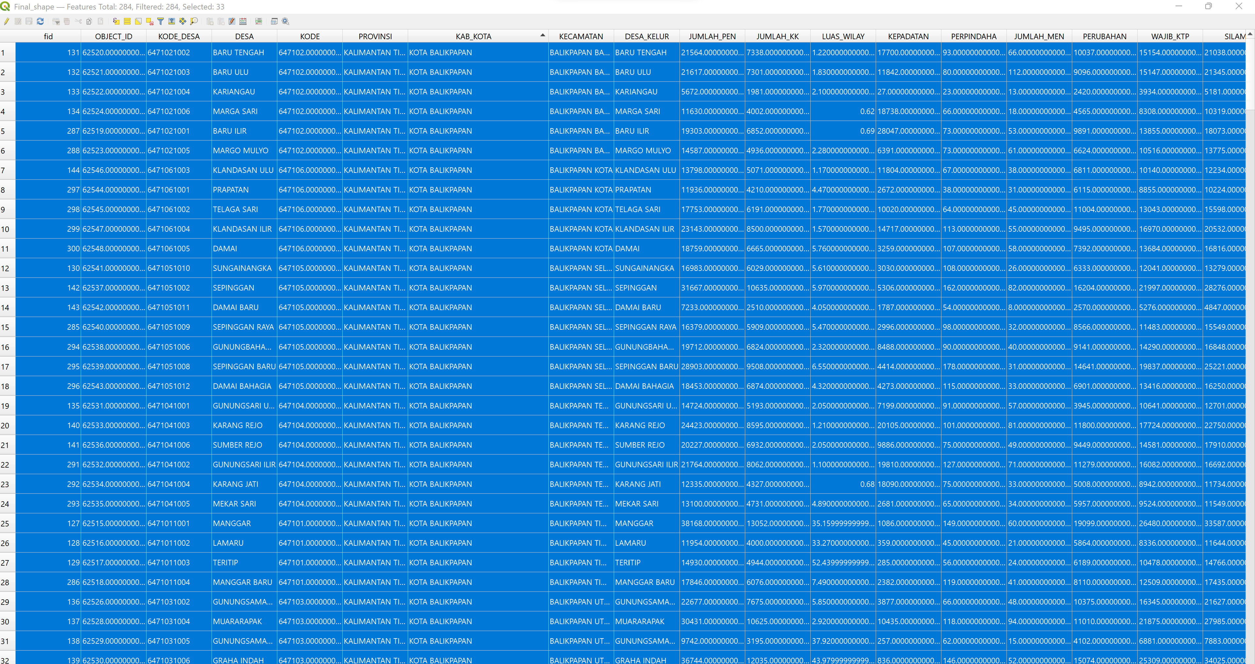Viewport: 1255px width, 664px height.
Task: Open conditional formatting panel
Action: [259, 22]
